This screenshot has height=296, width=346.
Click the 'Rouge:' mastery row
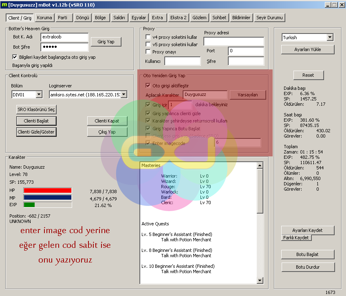pyautogui.click(x=186, y=187)
